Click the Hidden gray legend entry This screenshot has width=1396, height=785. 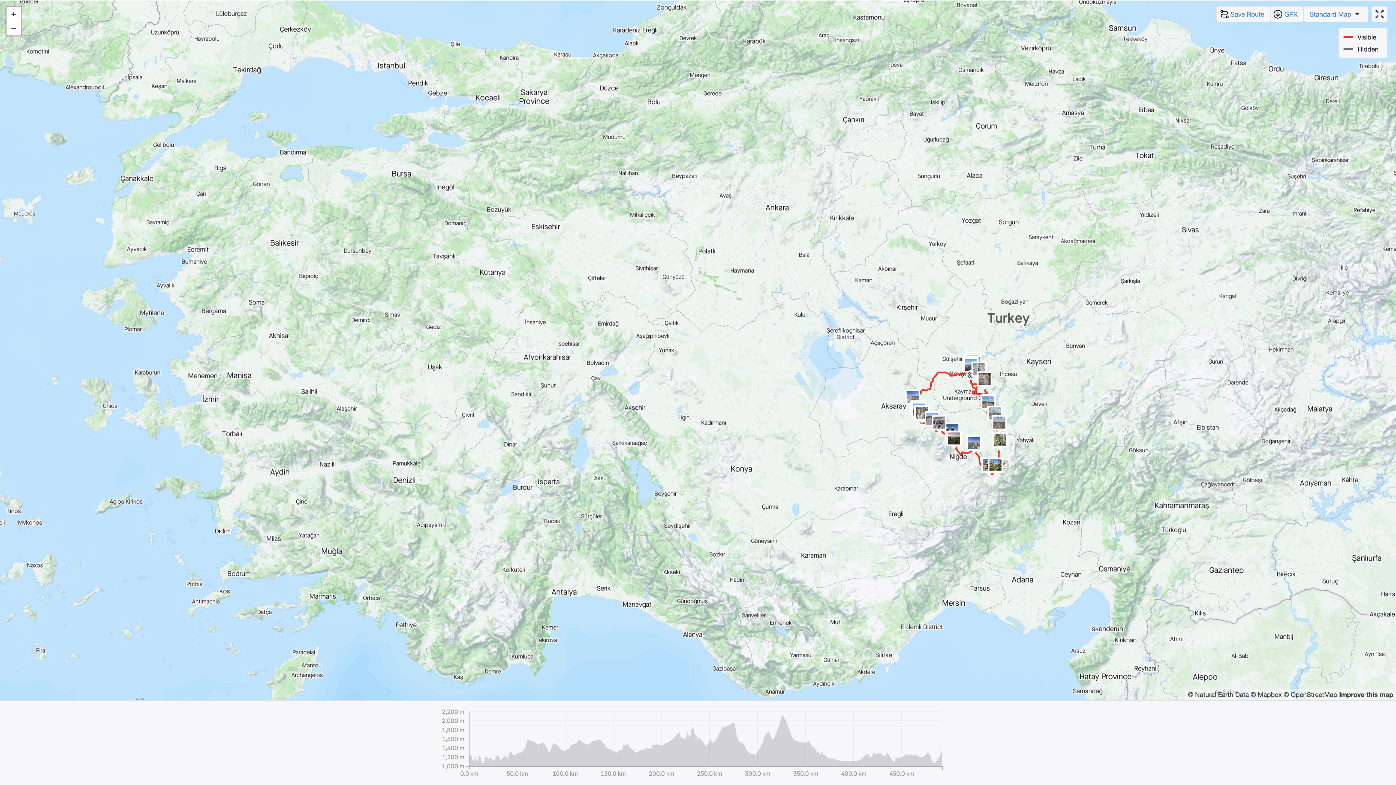1361,49
